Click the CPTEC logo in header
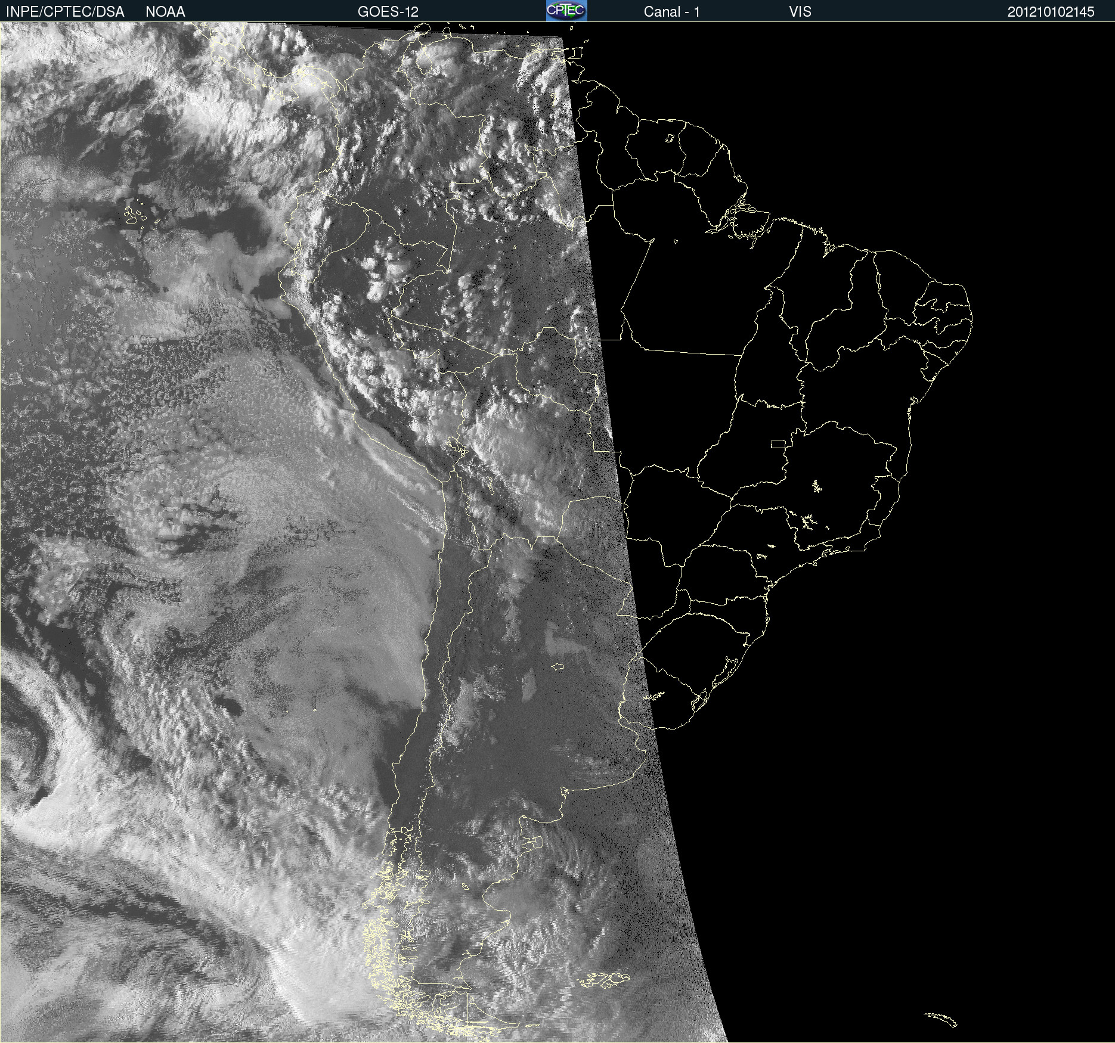Image resolution: width=1115 pixels, height=1043 pixels. (x=566, y=11)
